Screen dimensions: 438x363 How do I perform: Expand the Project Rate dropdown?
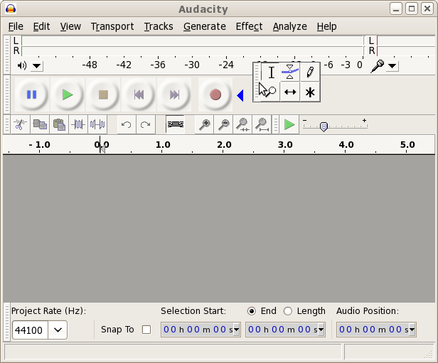point(58,330)
